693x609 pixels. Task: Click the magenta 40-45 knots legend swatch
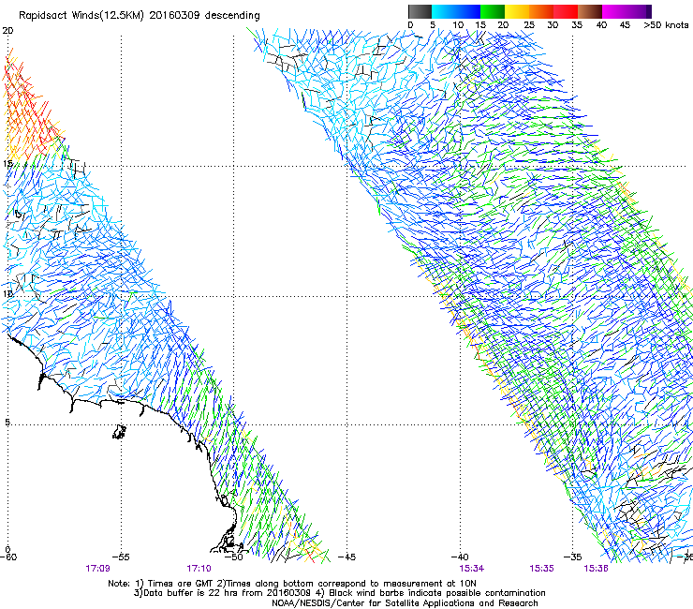click(x=614, y=11)
